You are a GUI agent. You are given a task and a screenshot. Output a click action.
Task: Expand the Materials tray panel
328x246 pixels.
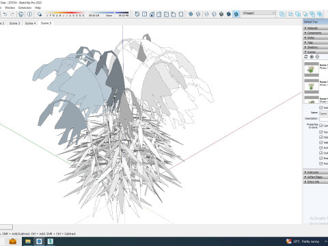coord(316,28)
